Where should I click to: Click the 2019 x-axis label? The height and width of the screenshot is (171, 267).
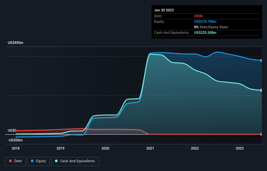pos(60,148)
